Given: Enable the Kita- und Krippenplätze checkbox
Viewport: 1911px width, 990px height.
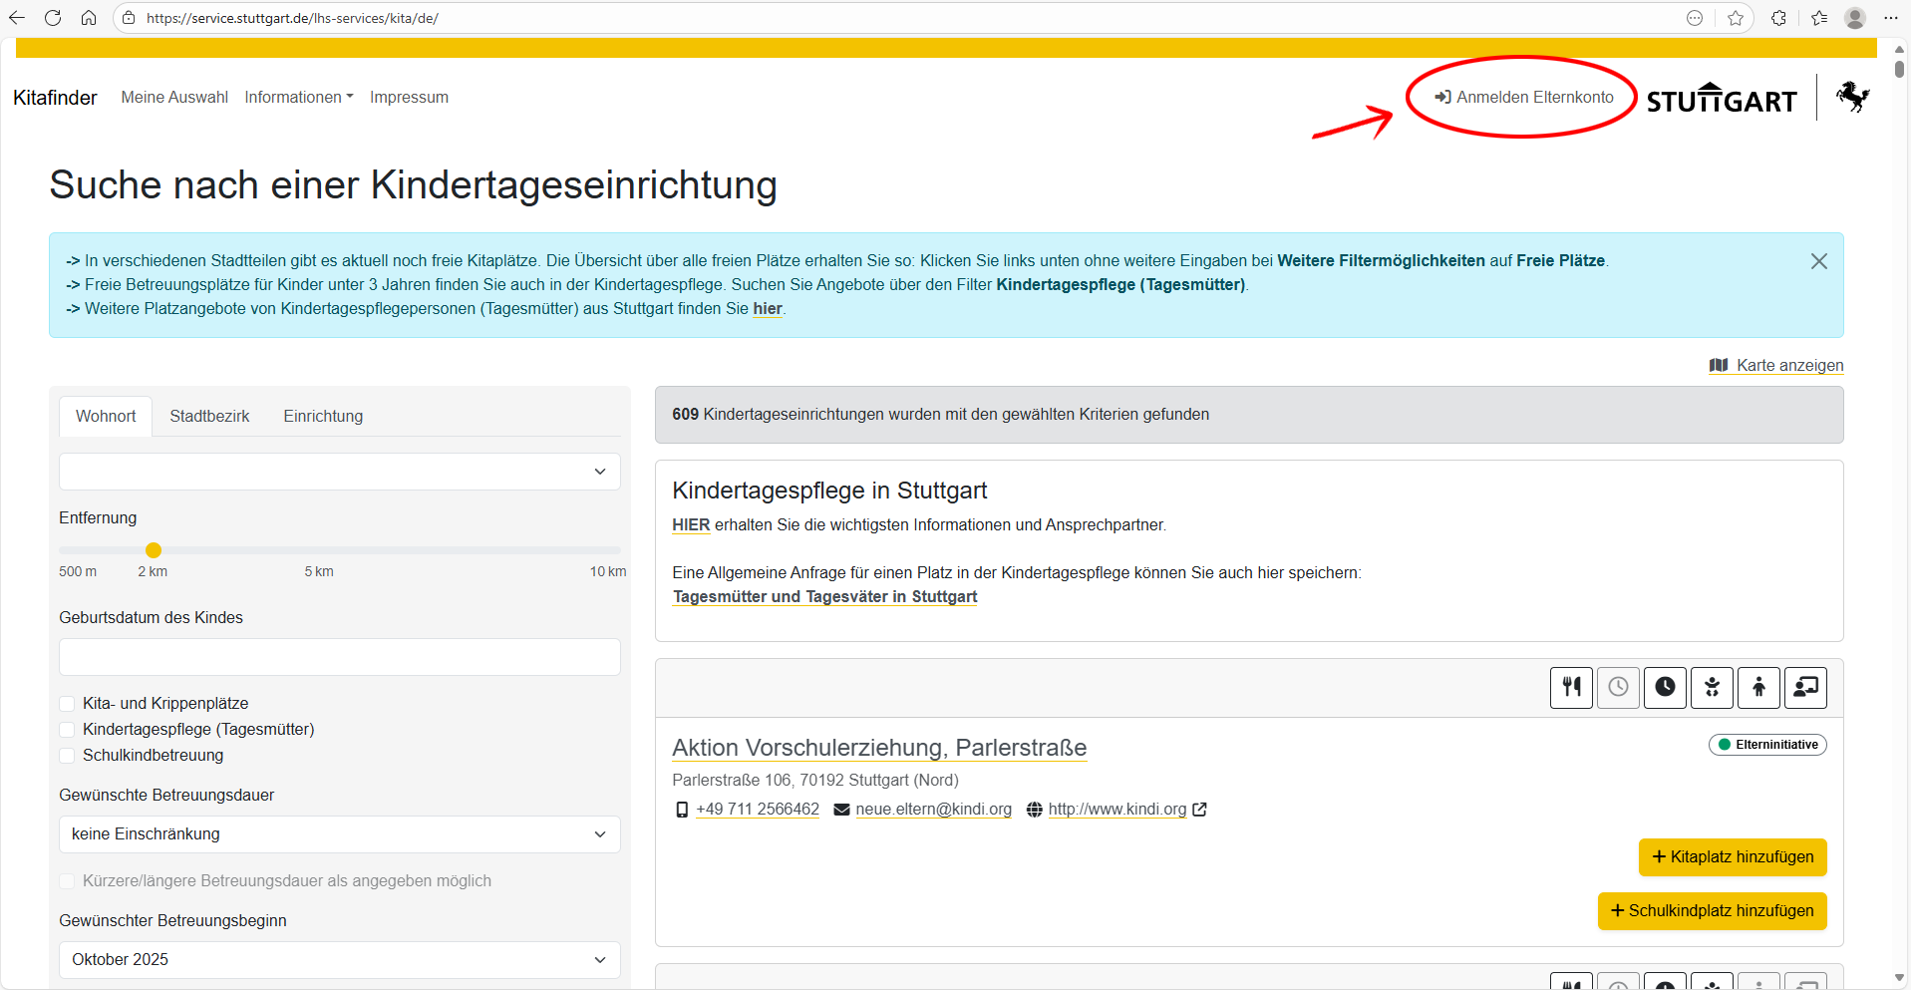Looking at the screenshot, I should pos(68,704).
